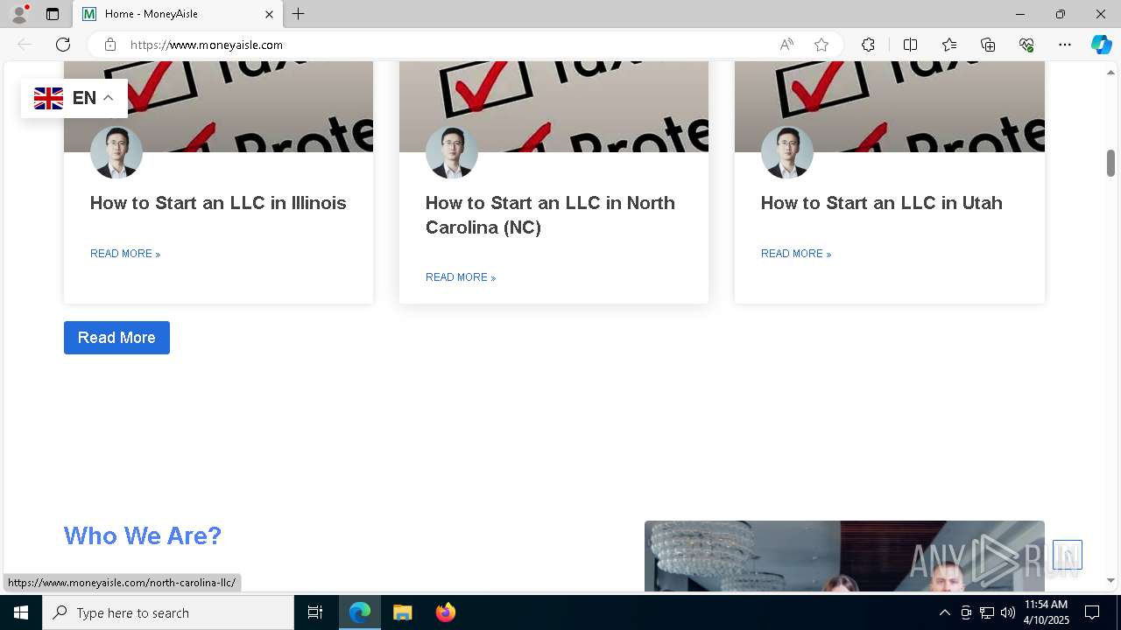View site information lock icon
This screenshot has width=1121, height=630.
coord(109,45)
